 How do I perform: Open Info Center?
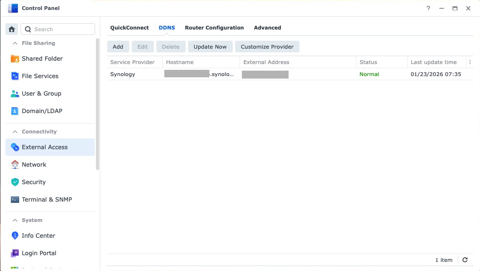[x=38, y=236]
